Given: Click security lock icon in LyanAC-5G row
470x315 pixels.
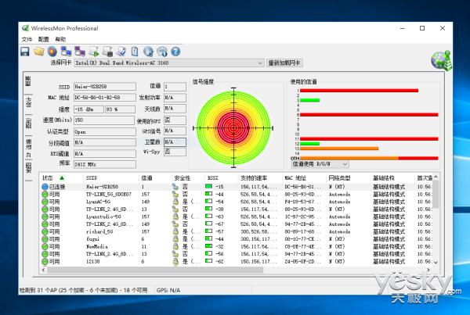Looking at the screenshot, I should tap(175, 202).
